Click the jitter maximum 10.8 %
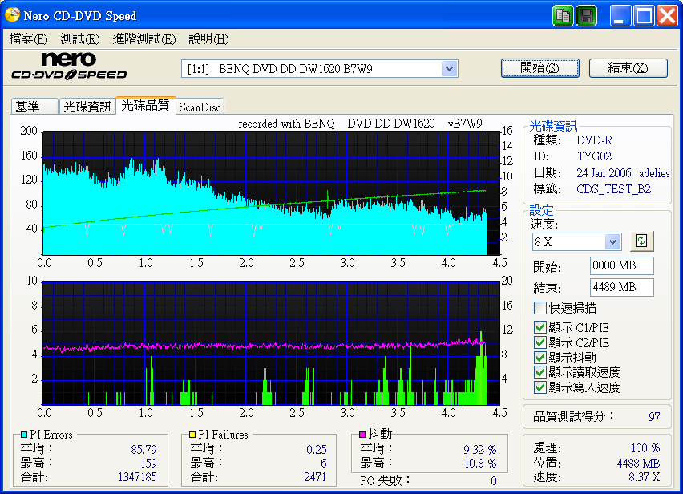The width and height of the screenshot is (683, 494). tap(480, 463)
